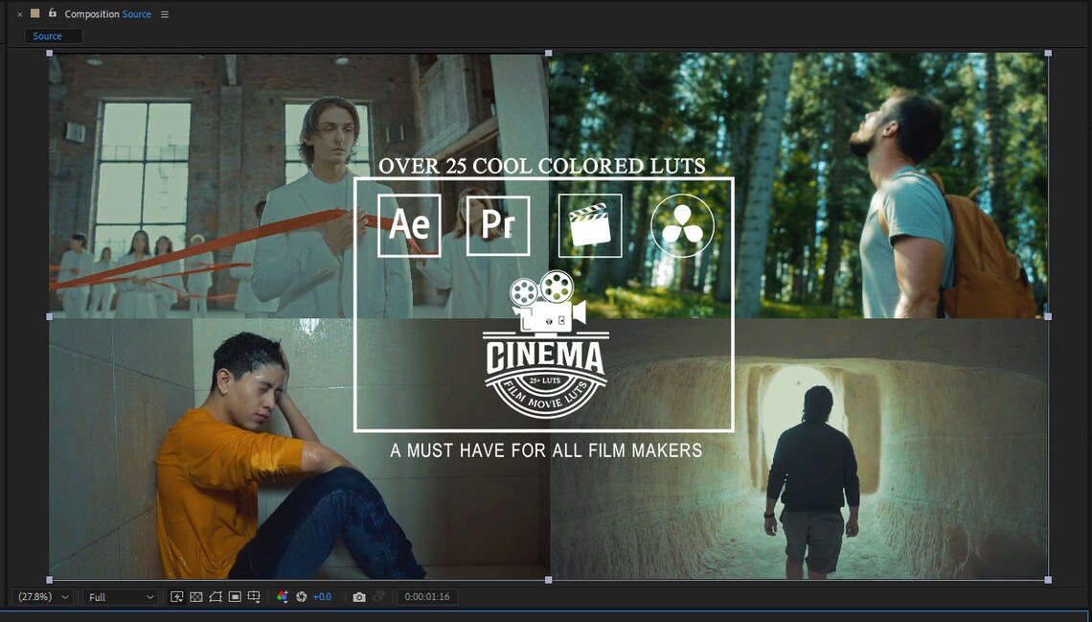Expand the viewer lock chevron next to Full
The height and width of the screenshot is (622, 1092).
tap(148, 596)
